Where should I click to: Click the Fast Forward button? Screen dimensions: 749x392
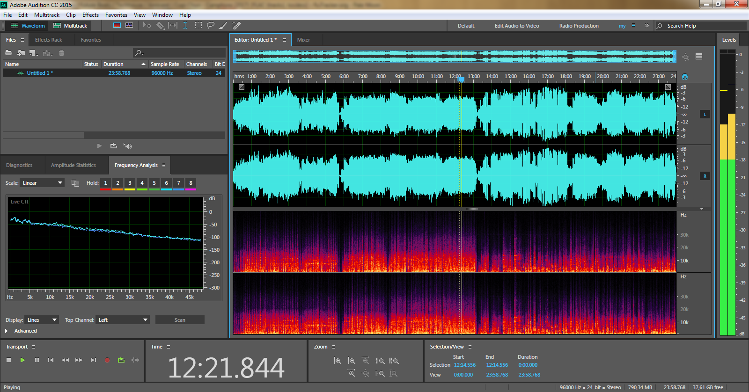tap(79, 360)
